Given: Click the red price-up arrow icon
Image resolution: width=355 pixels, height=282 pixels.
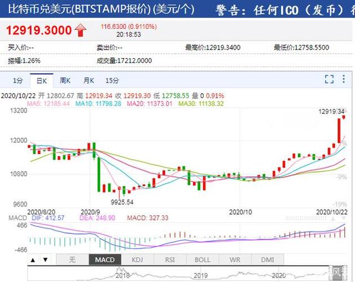Looking at the screenshot, I should coord(81,30).
